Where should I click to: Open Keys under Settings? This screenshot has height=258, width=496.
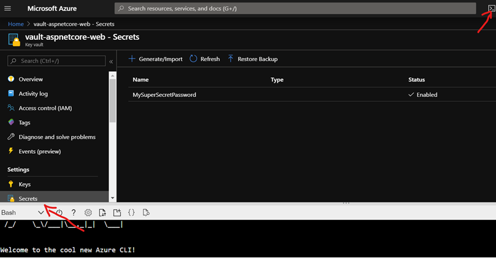[x=25, y=184]
